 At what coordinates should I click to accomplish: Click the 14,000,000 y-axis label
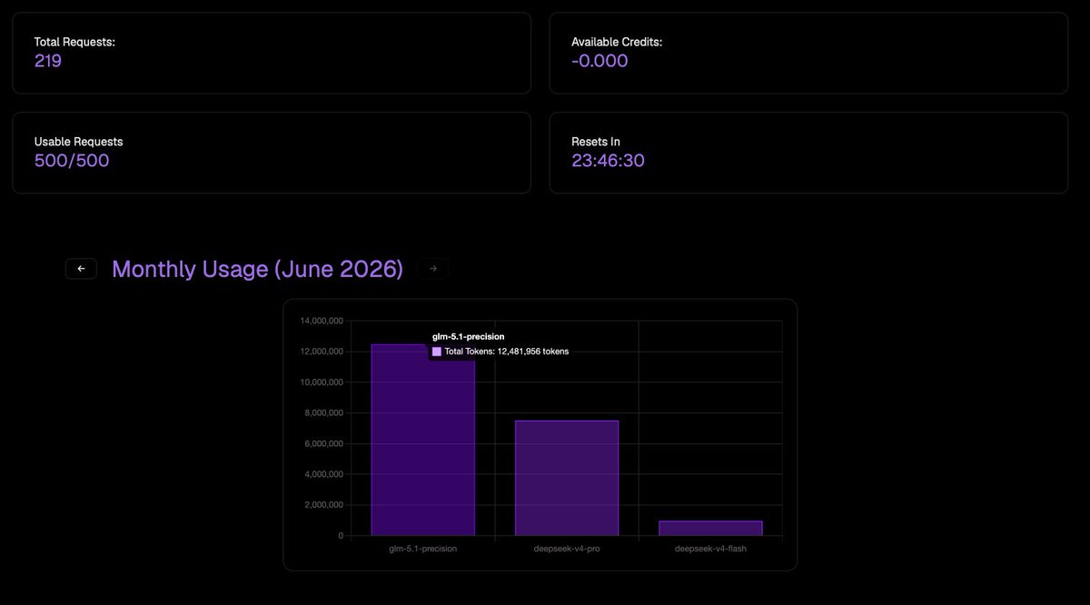pos(321,321)
